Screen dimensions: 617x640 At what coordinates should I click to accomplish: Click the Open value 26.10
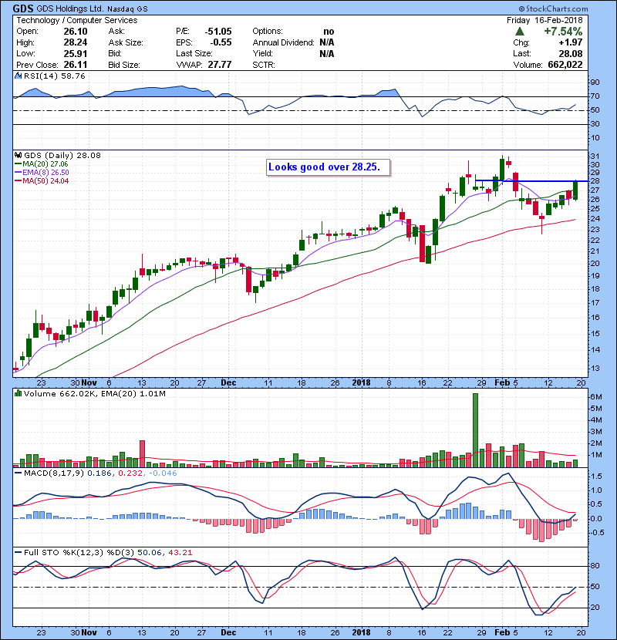76,32
